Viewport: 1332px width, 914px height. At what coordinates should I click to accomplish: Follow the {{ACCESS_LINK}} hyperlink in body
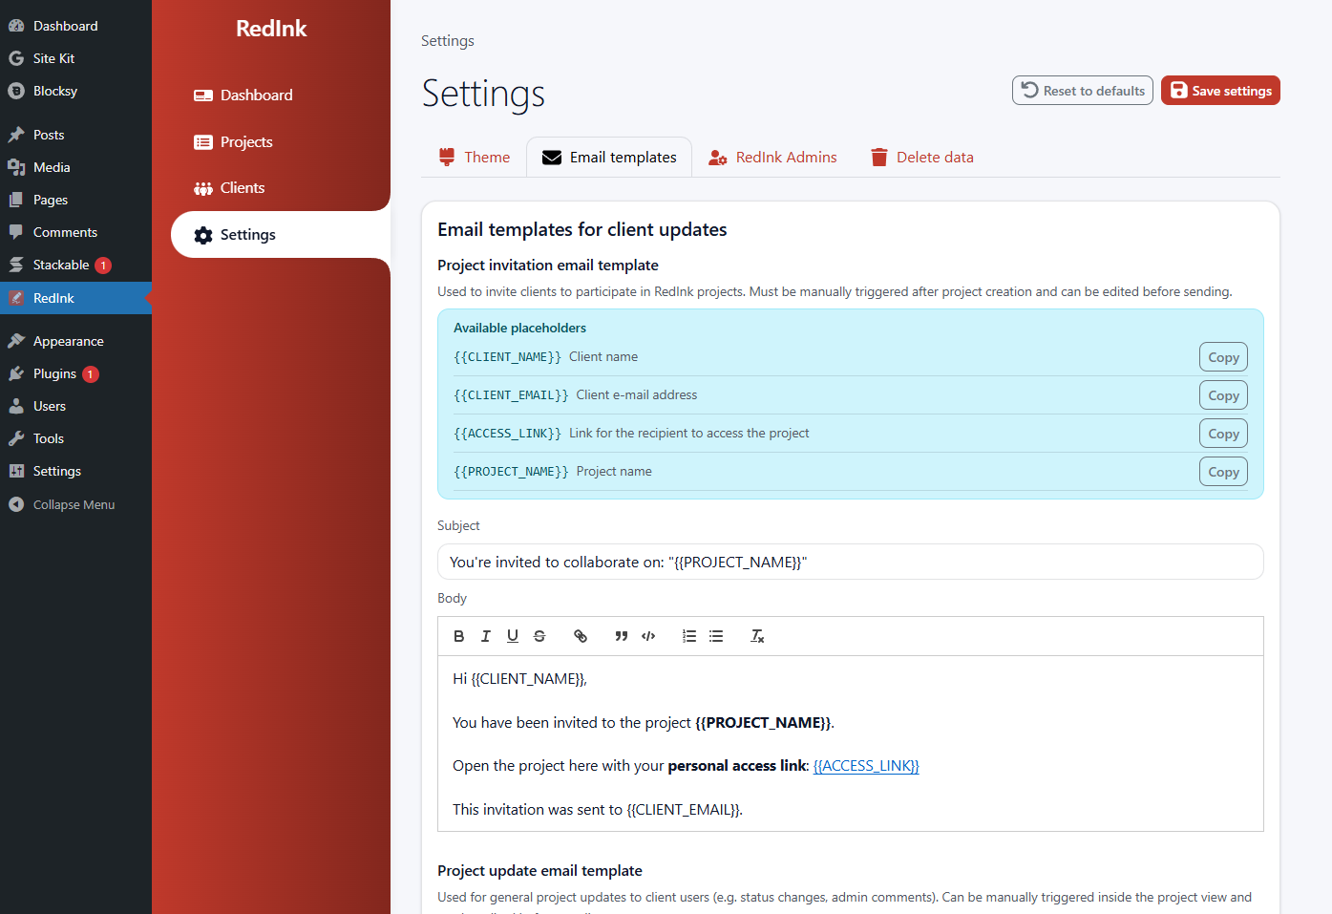tap(866, 766)
